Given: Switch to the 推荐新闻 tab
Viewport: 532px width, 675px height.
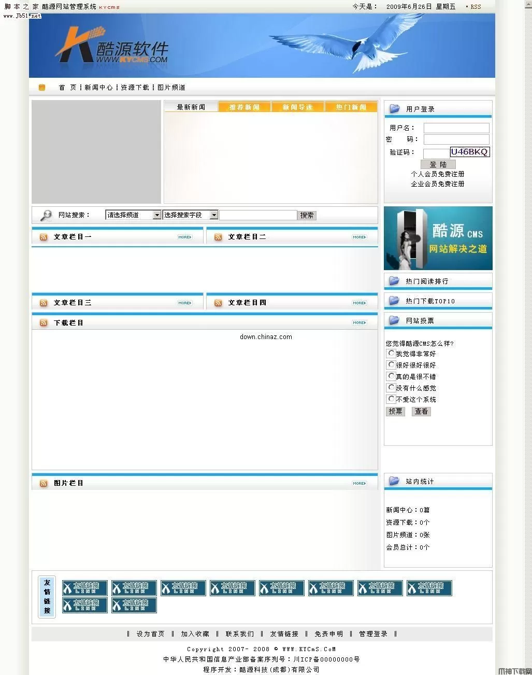Looking at the screenshot, I should click(x=245, y=106).
